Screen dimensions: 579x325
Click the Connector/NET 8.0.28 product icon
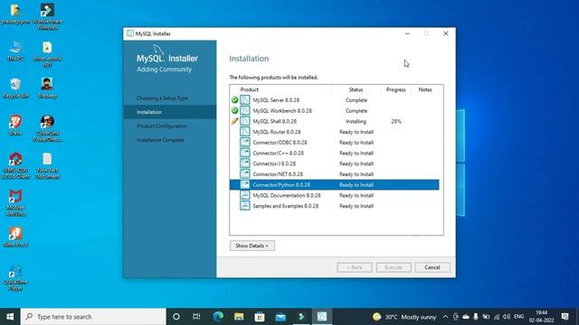tap(245, 174)
